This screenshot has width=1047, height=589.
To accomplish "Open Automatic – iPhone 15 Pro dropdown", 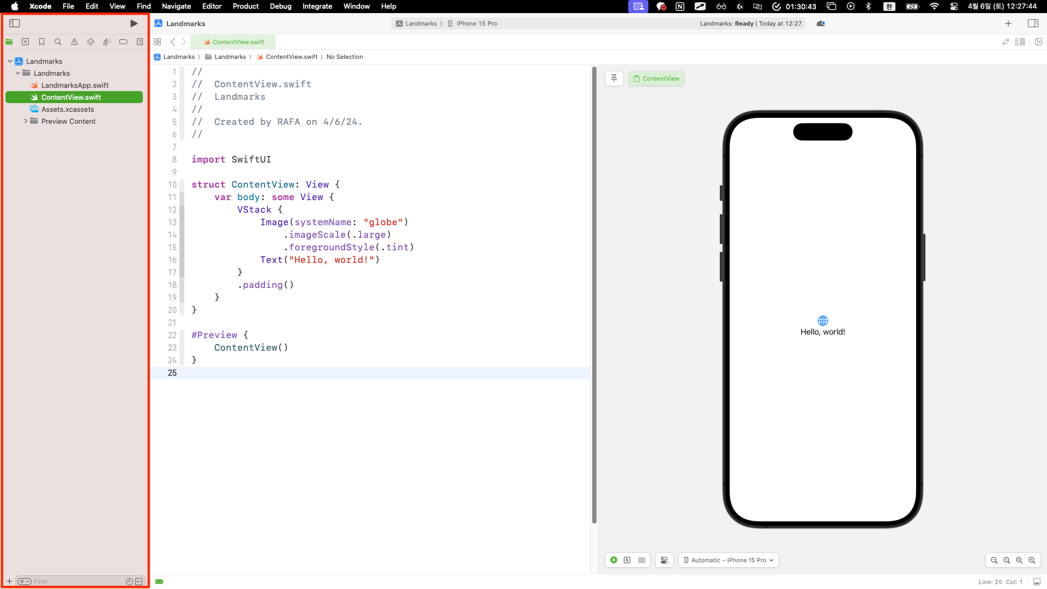I will tap(729, 560).
